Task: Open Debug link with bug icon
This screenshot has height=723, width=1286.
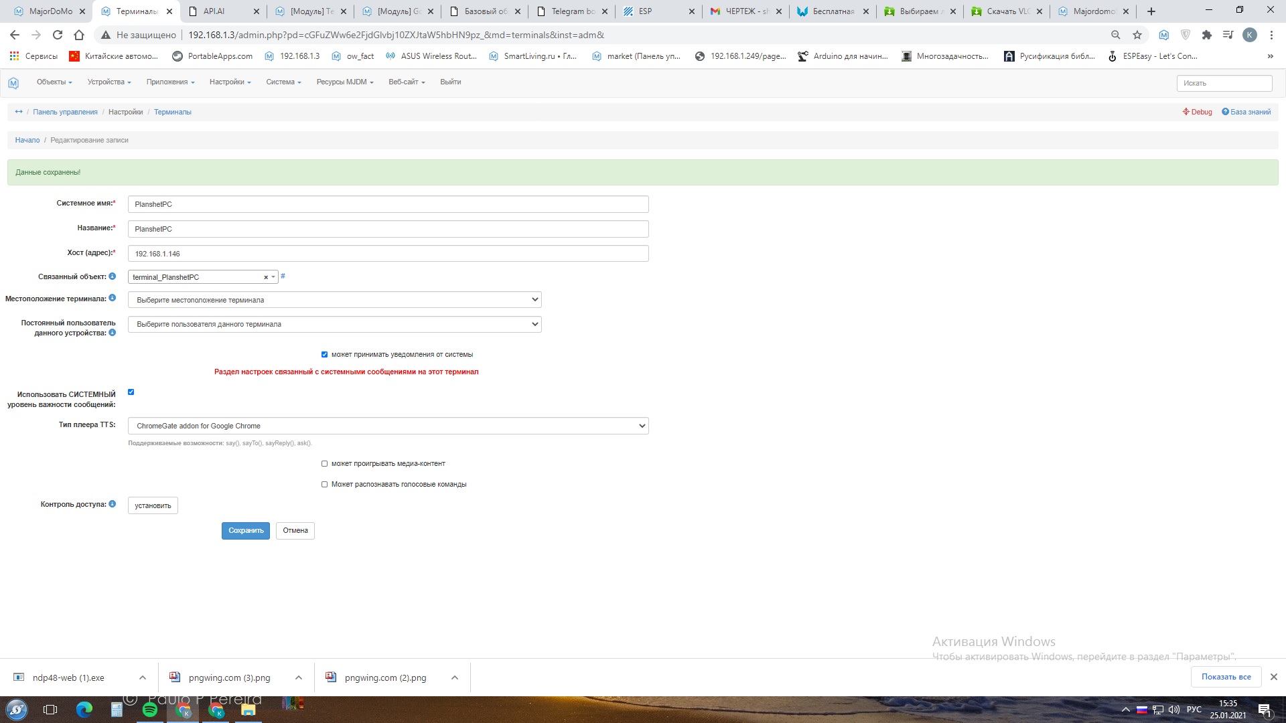Action: tap(1197, 112)
